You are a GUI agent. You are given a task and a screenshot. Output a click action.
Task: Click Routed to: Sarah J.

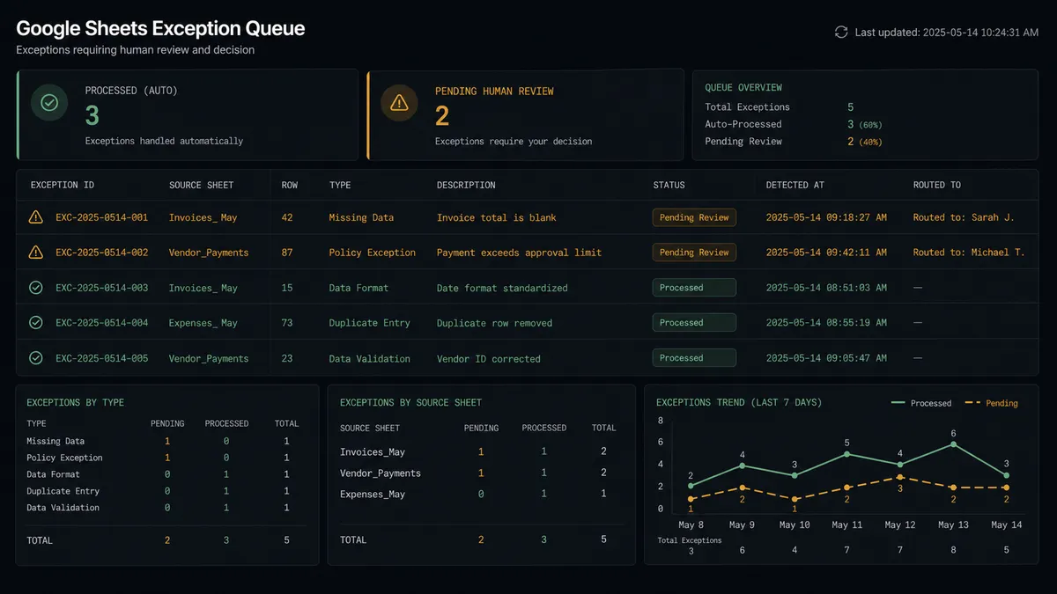[963, 217]
